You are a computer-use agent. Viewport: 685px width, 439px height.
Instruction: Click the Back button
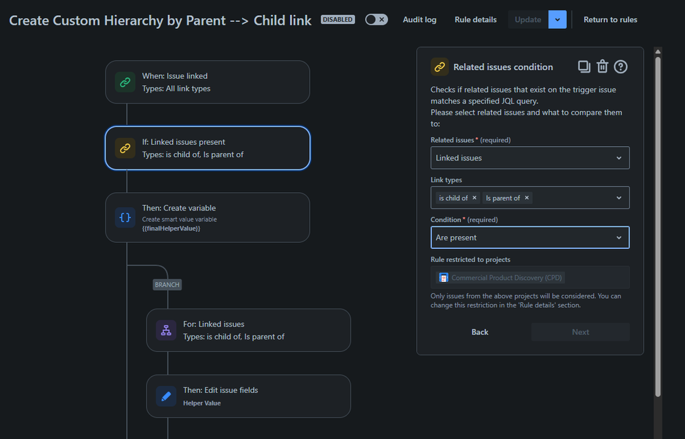(x=480, y=332)
